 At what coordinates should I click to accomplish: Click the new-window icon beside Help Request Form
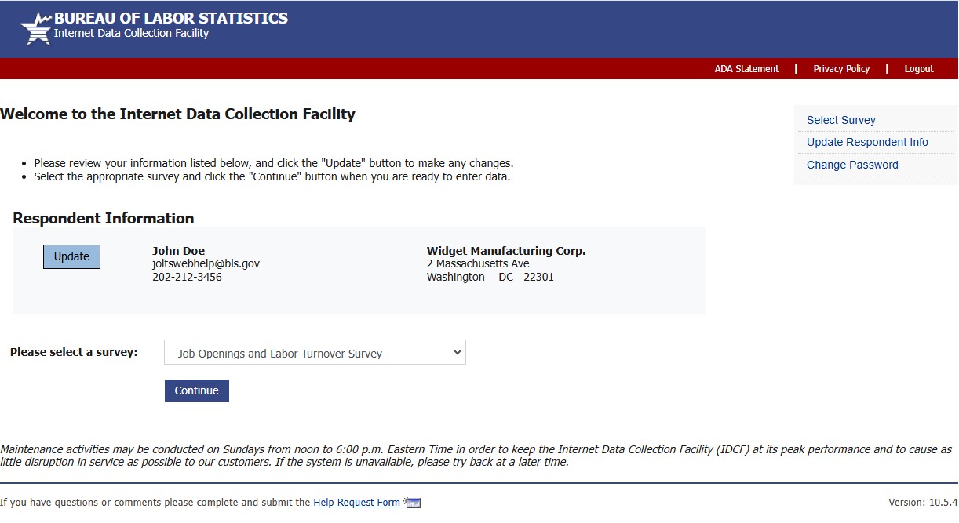pyautogui.click(x=414, y=503)
